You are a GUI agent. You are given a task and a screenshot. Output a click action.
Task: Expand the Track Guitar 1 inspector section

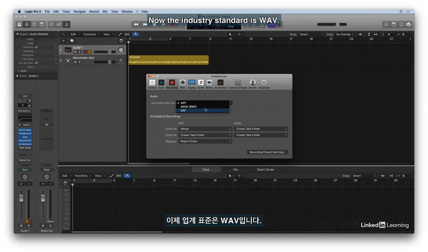point(17,76)
